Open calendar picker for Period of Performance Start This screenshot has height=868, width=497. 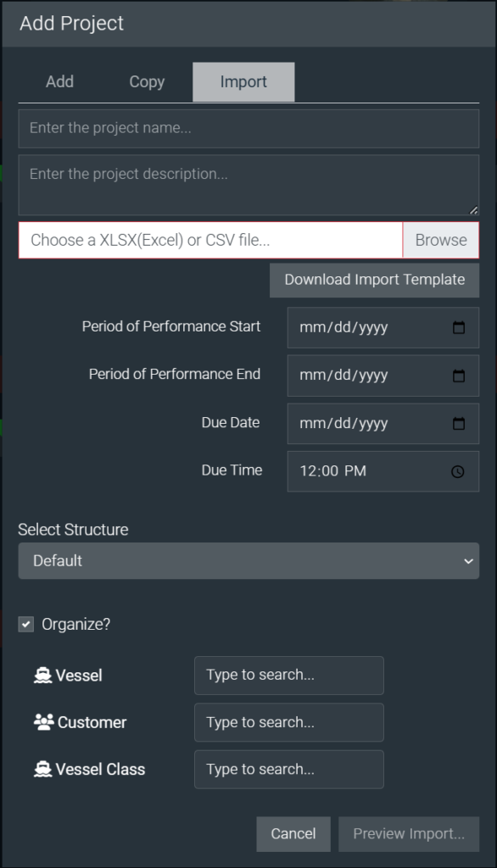tap(459, 327)
